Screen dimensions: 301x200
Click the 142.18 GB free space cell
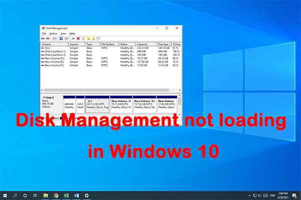(x=164, y=48)
